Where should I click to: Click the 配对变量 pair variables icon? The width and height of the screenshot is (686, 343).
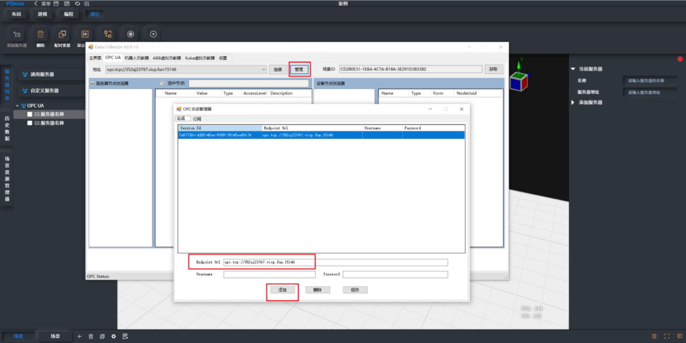[62, 34]
